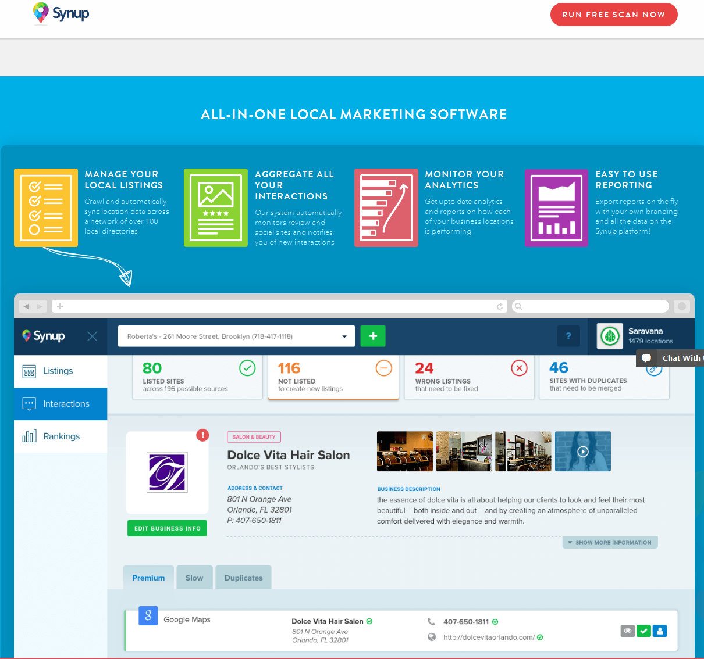Play the salon video thumbnail
The image size is (704, 659).
pos(582,451)
